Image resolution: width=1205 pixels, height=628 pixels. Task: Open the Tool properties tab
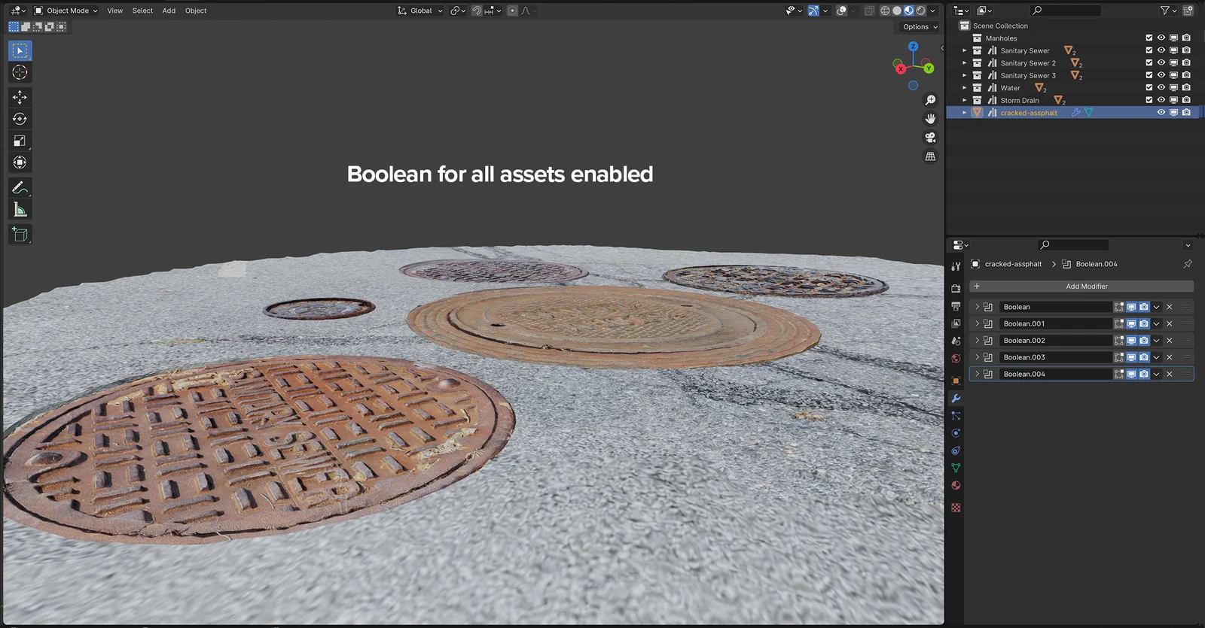coord(956,266)
